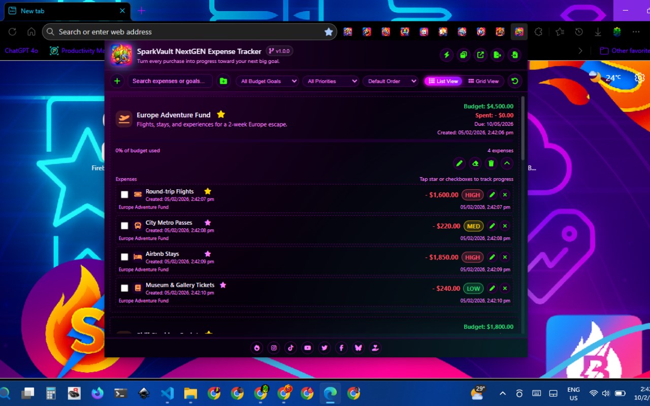Click the browser address bar
650x406 pixels.
click(189, 31)
